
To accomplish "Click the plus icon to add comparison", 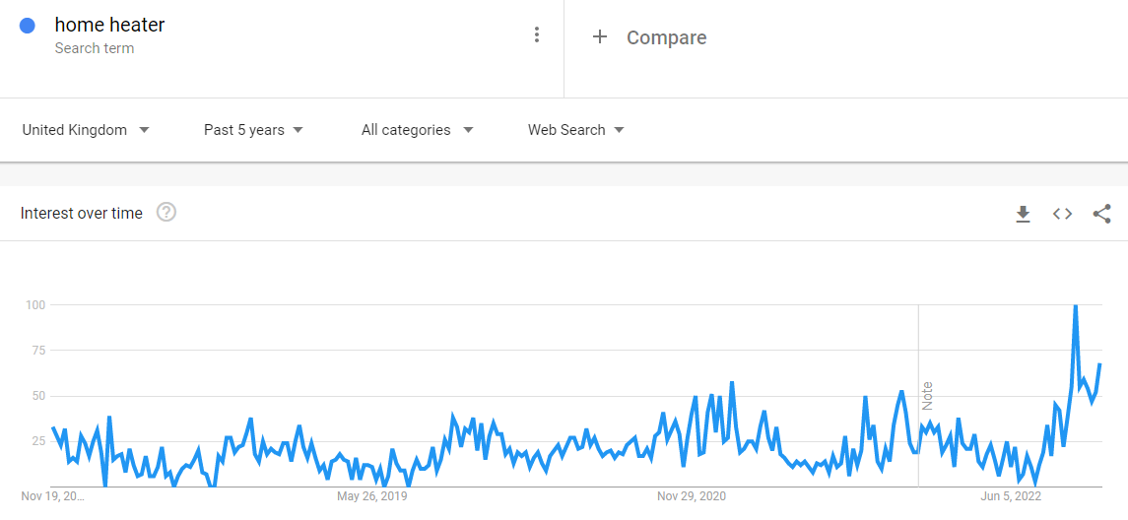I will [x=599, y=37].
